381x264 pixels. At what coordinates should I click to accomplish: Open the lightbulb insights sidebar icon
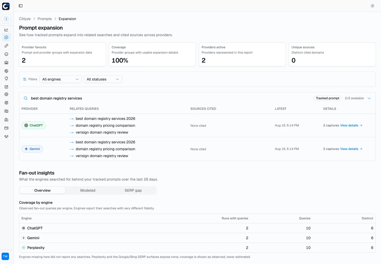point(6,78)
